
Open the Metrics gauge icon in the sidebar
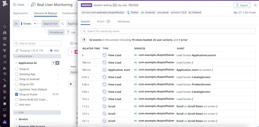tap(5, 62)
